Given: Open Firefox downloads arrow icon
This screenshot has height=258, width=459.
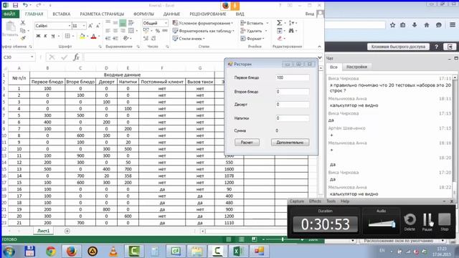Looking at the screenshot, I should tap(415, 25).
